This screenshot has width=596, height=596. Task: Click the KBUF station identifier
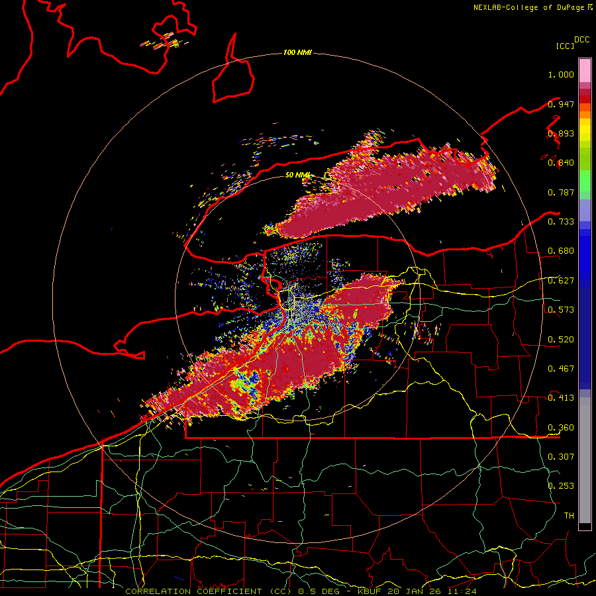[x=370, y=591]
